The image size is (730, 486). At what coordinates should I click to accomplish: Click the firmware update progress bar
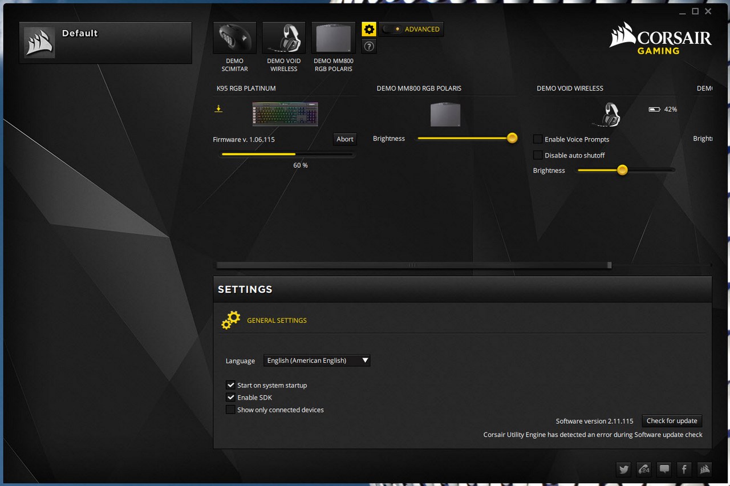(287, 154)
